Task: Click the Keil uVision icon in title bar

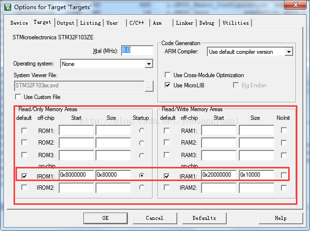Action: [8, 7]
